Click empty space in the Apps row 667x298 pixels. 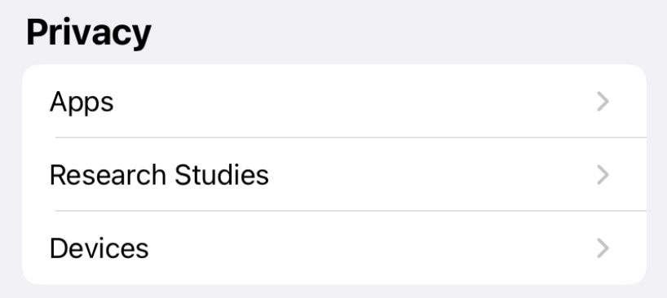point(353,102)
